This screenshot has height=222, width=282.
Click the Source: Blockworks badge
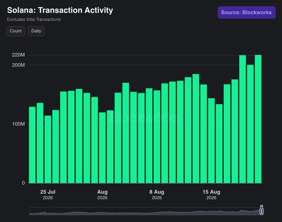(247, 12)
